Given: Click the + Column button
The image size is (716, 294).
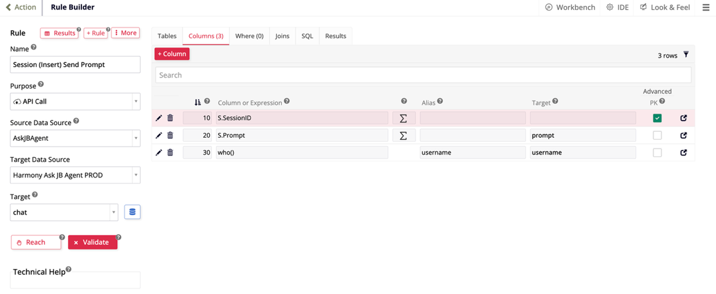Looking at the screenshot, I should tap(172, 54).
